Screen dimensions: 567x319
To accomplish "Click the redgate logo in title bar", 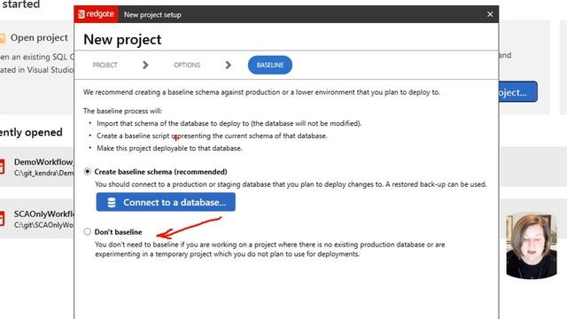I will pyautogui.click(x=97, y=14).
